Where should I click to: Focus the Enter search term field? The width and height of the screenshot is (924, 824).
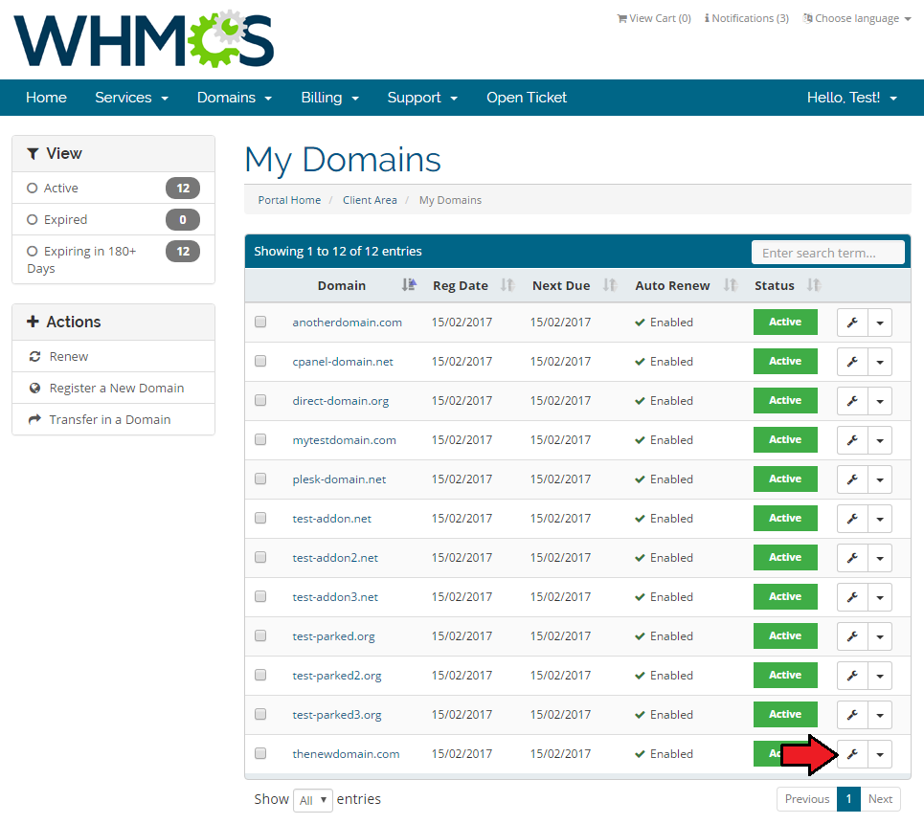[828, 253]
